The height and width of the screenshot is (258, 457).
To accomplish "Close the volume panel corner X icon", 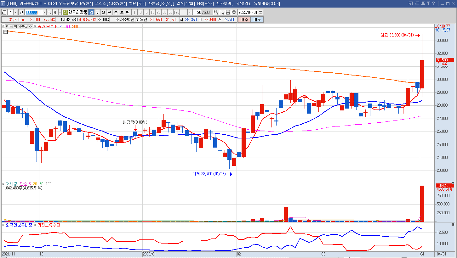I will click(x=453, y=183).
